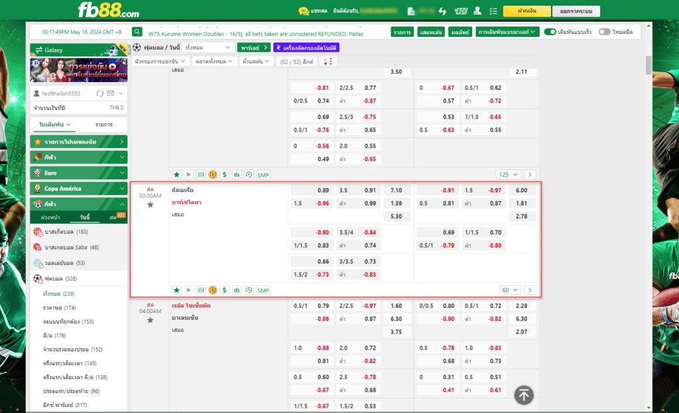Expand the Copa América sidebar section
Image resolution: width=679 pixels, height=413 pixels.
point(79,189)
